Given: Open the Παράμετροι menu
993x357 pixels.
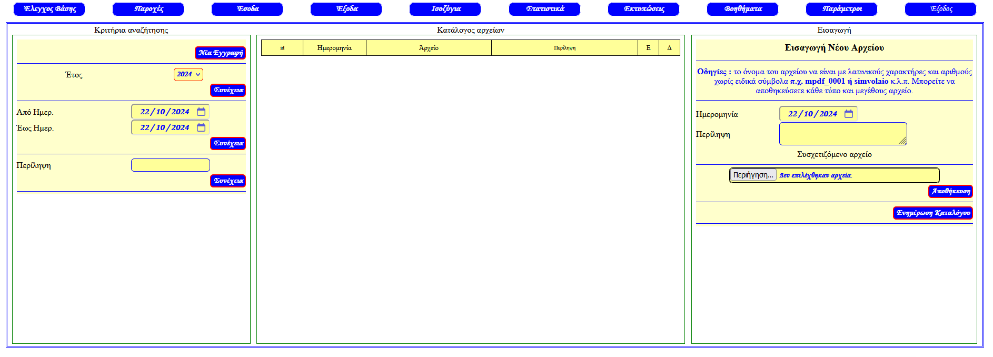Looking at the screenshot, I should point(841,9).
